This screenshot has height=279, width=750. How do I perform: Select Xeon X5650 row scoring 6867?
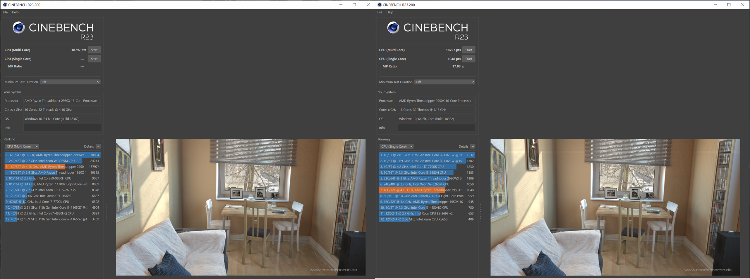pos(52,196)
